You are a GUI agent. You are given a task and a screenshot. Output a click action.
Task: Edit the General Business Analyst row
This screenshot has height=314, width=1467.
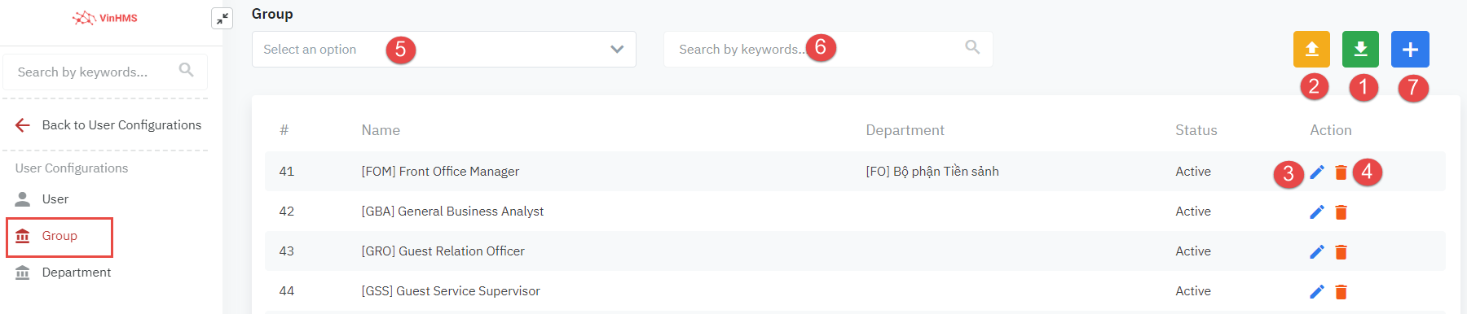point(1317,212)
